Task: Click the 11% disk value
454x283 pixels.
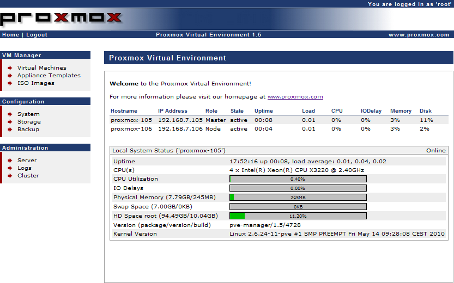Action: 427,120
